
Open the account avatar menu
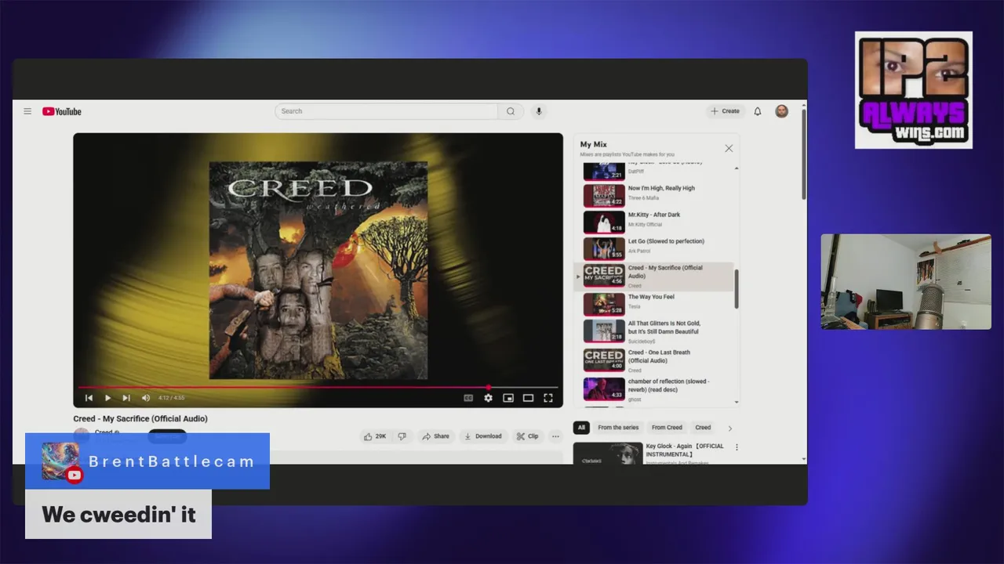pos(782,111)
